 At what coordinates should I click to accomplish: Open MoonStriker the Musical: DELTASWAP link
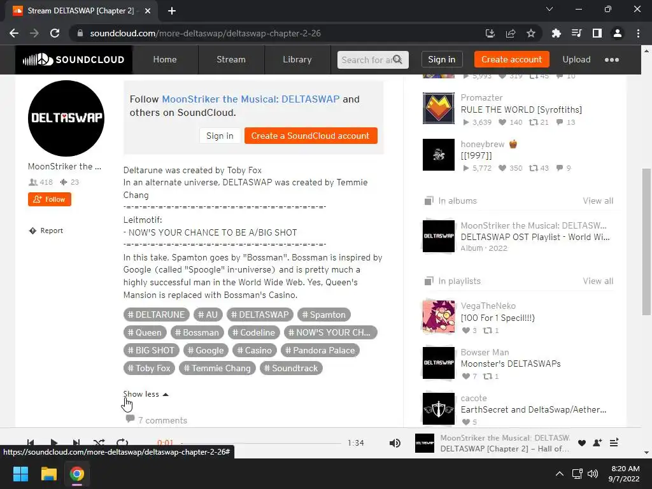(251, 99)
